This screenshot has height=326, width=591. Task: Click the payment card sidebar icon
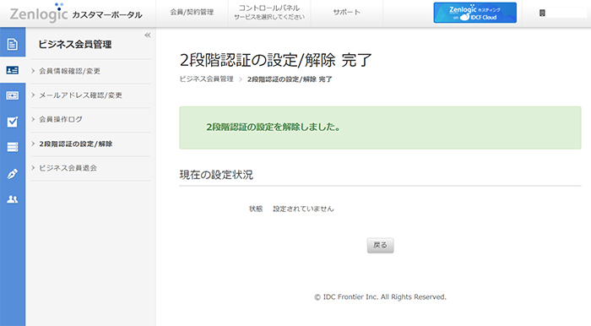coord(13,95)
